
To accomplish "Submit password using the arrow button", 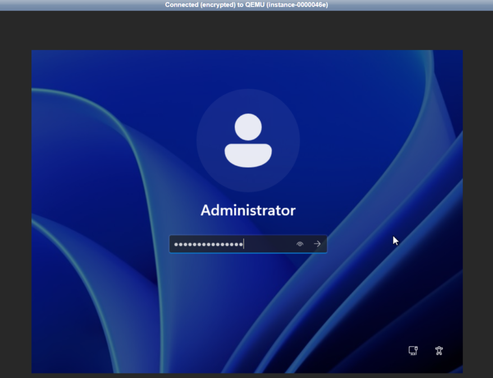I will (317, 244).
